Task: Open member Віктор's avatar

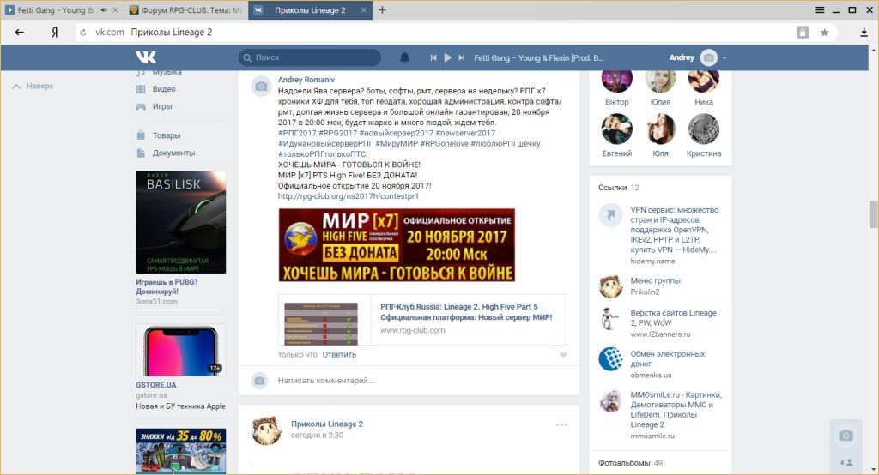Action: [616, 81]
